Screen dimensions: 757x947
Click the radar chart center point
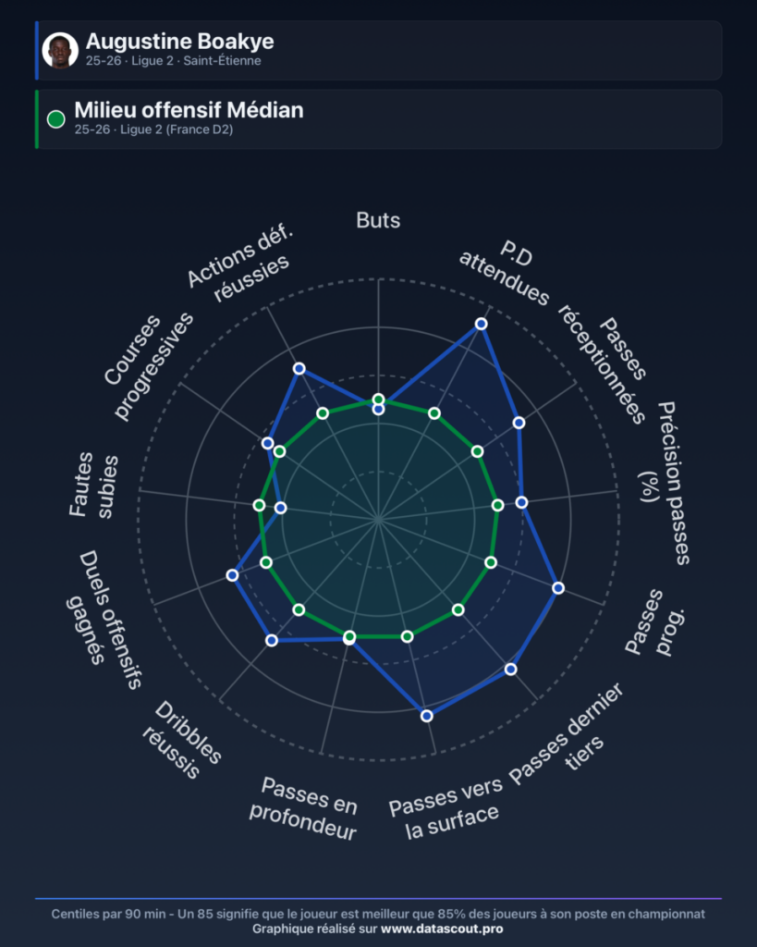(379, 520)
